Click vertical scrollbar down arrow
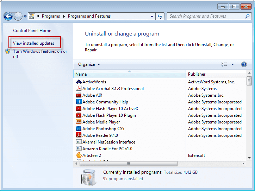 (x=249, y=158)
